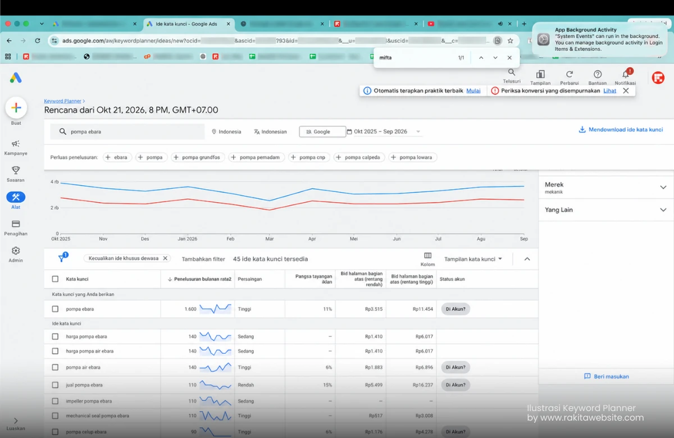Image resolution: width=674 pixels, height=438 pixels.
Task: Go back in browser history
Action: click(10, 40)
